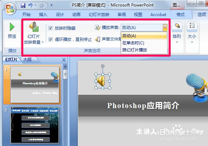This screenshot has width=208, height=146.
Task: Click the thumbnail pane scrollbar handle
Action: tap(65, 74)
